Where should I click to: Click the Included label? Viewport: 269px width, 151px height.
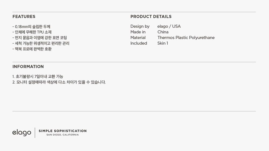pyautogui.click(x=139, y=43)
